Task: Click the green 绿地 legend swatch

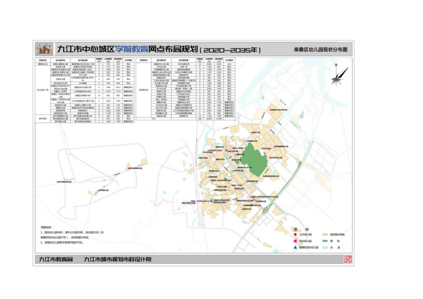Action: pyautogui.click(x=325, y=241)
